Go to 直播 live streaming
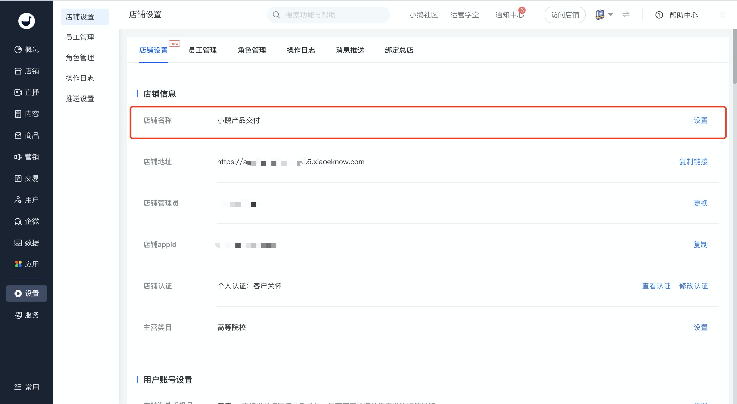Screen dimensions: 737x404 click(27, 92)
